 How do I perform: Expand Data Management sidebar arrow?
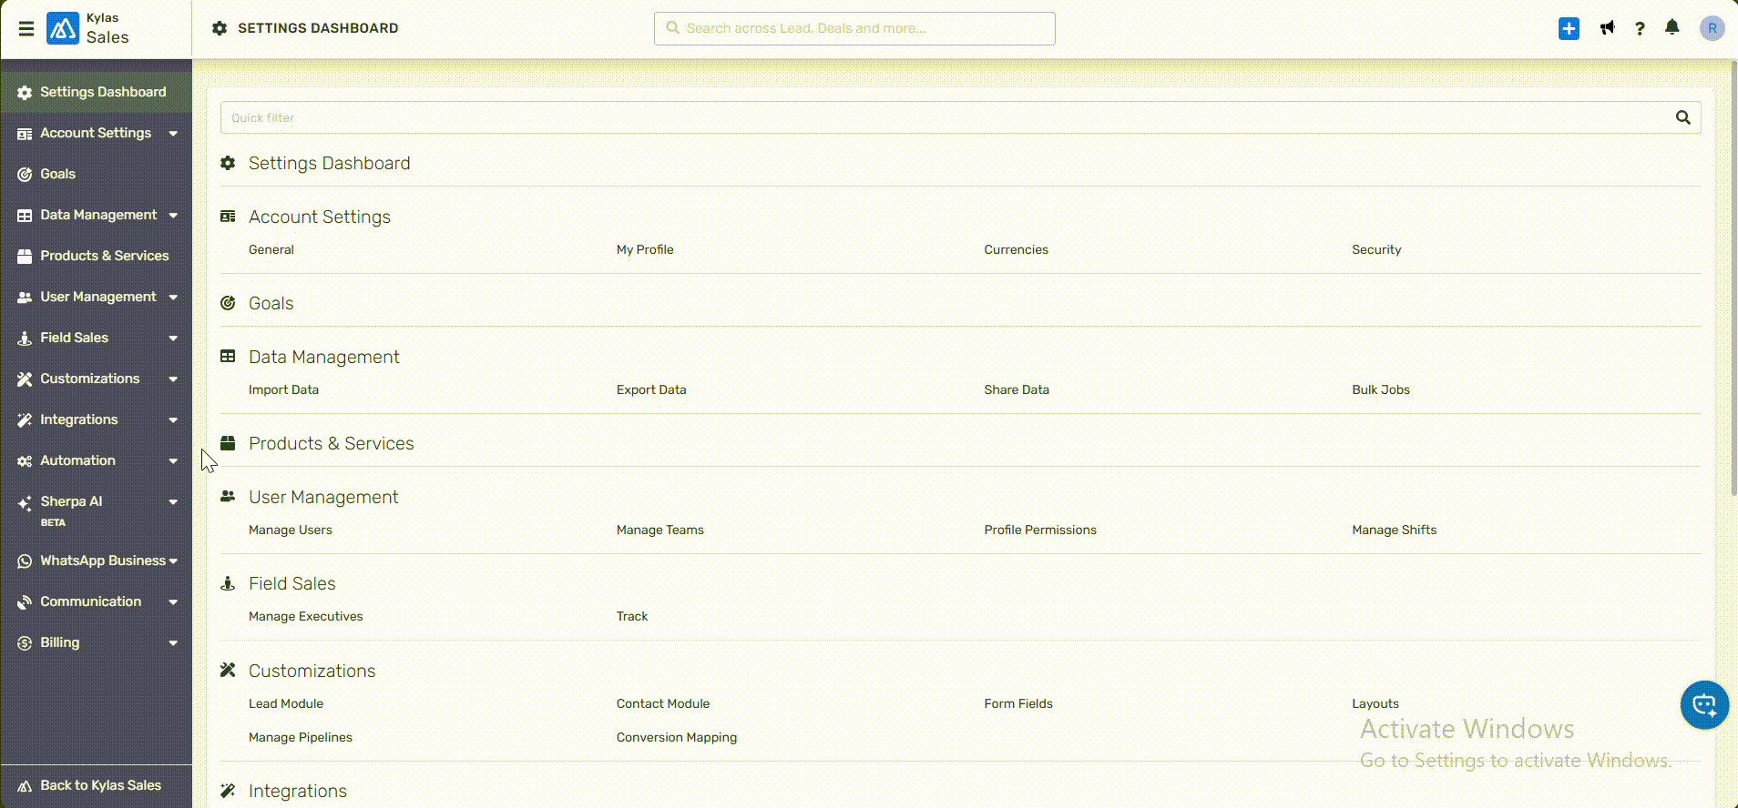point(173,216)
